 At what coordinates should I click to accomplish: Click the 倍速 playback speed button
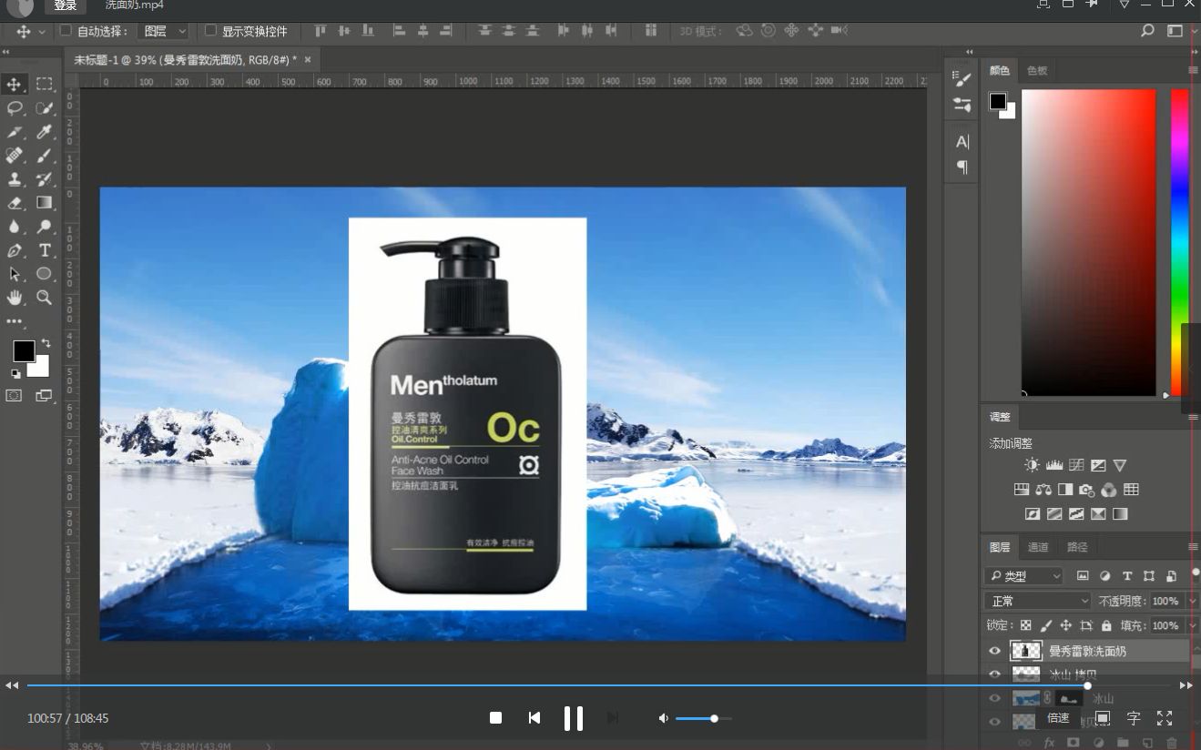pyautogui.click(x=1058, y=718)
